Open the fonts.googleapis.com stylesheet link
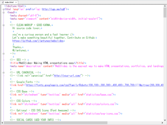This screenshot has height=125, width=167. pyautogui.click(x=95, y=85)
